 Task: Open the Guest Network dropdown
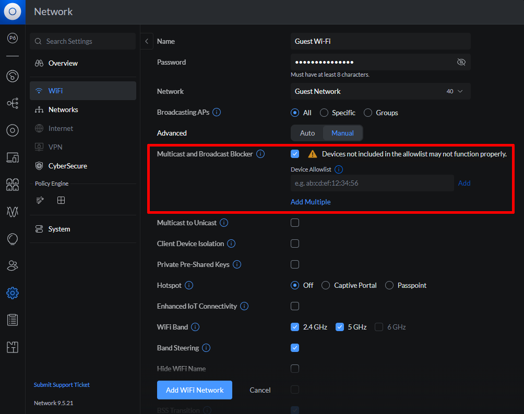(x=380, y=91)
